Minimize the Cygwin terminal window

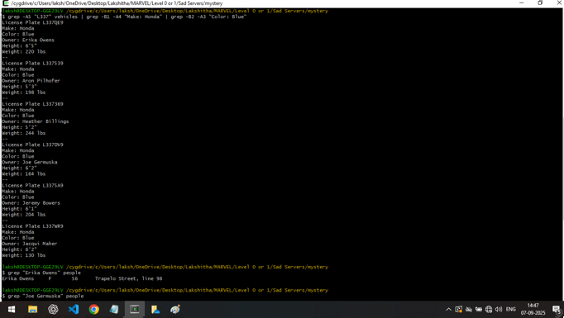pyautogui.click(x=522, y=2)
